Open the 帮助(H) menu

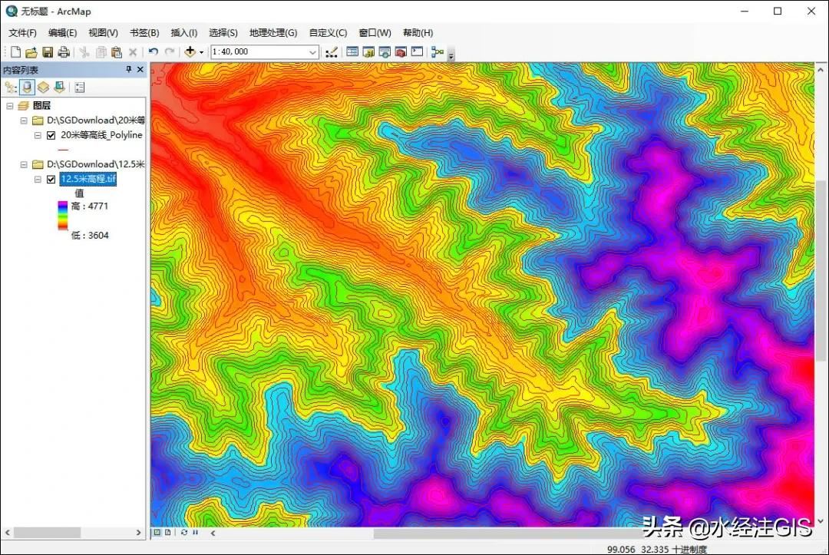click(418, 33)
